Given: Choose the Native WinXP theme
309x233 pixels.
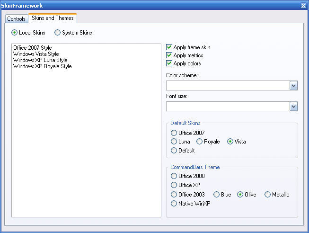Looking at the screenshot, I should point(174,204).
